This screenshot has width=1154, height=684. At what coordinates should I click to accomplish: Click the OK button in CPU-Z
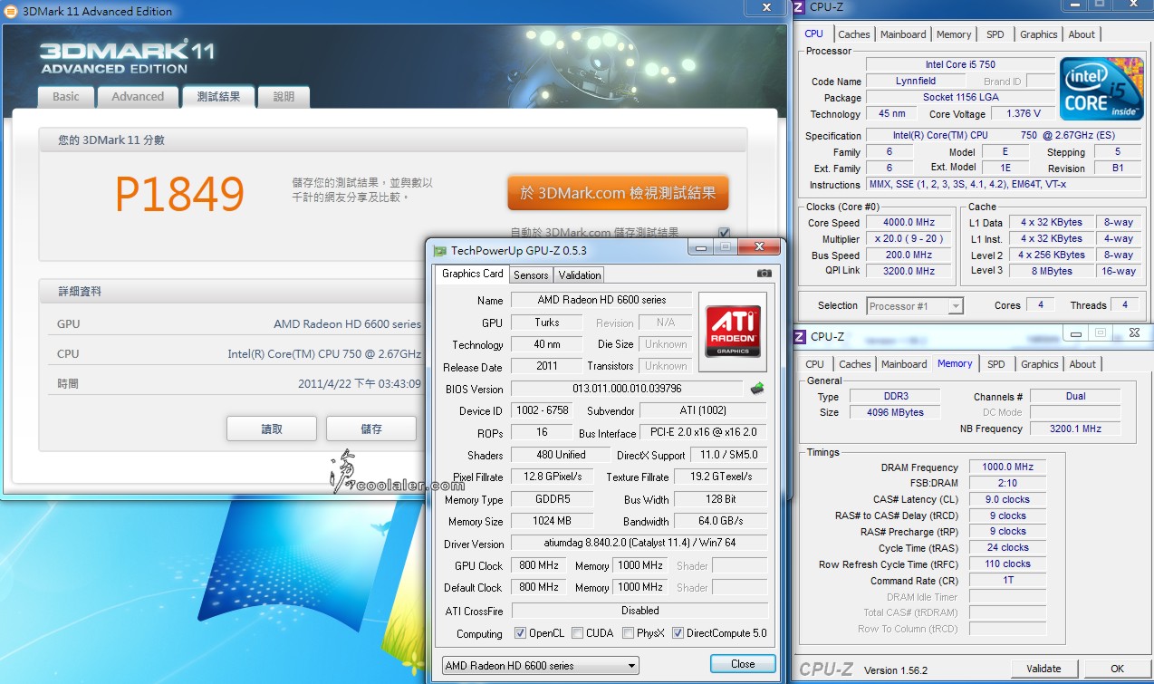1118,669
